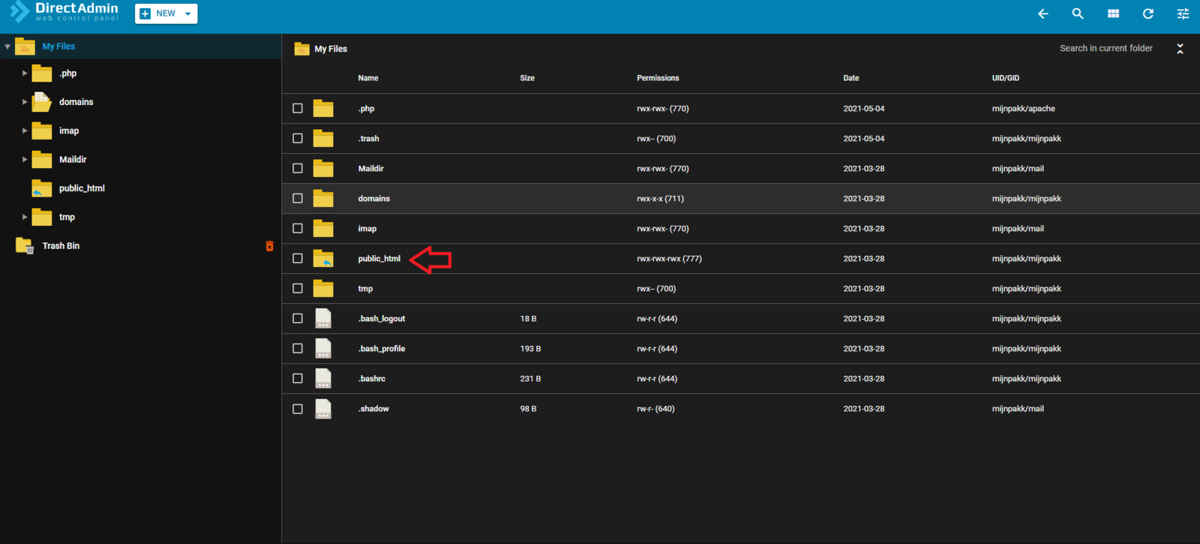Collapse the My Files tree root
Screen dimensions: 1200x544
coord(7,47)
